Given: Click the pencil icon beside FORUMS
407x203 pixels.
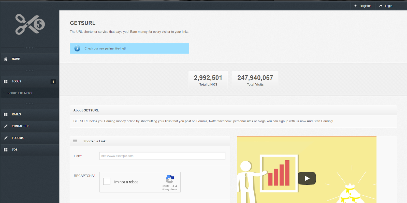Looking at the screenshot, I should pyautogui.click(x=6, y=138).
